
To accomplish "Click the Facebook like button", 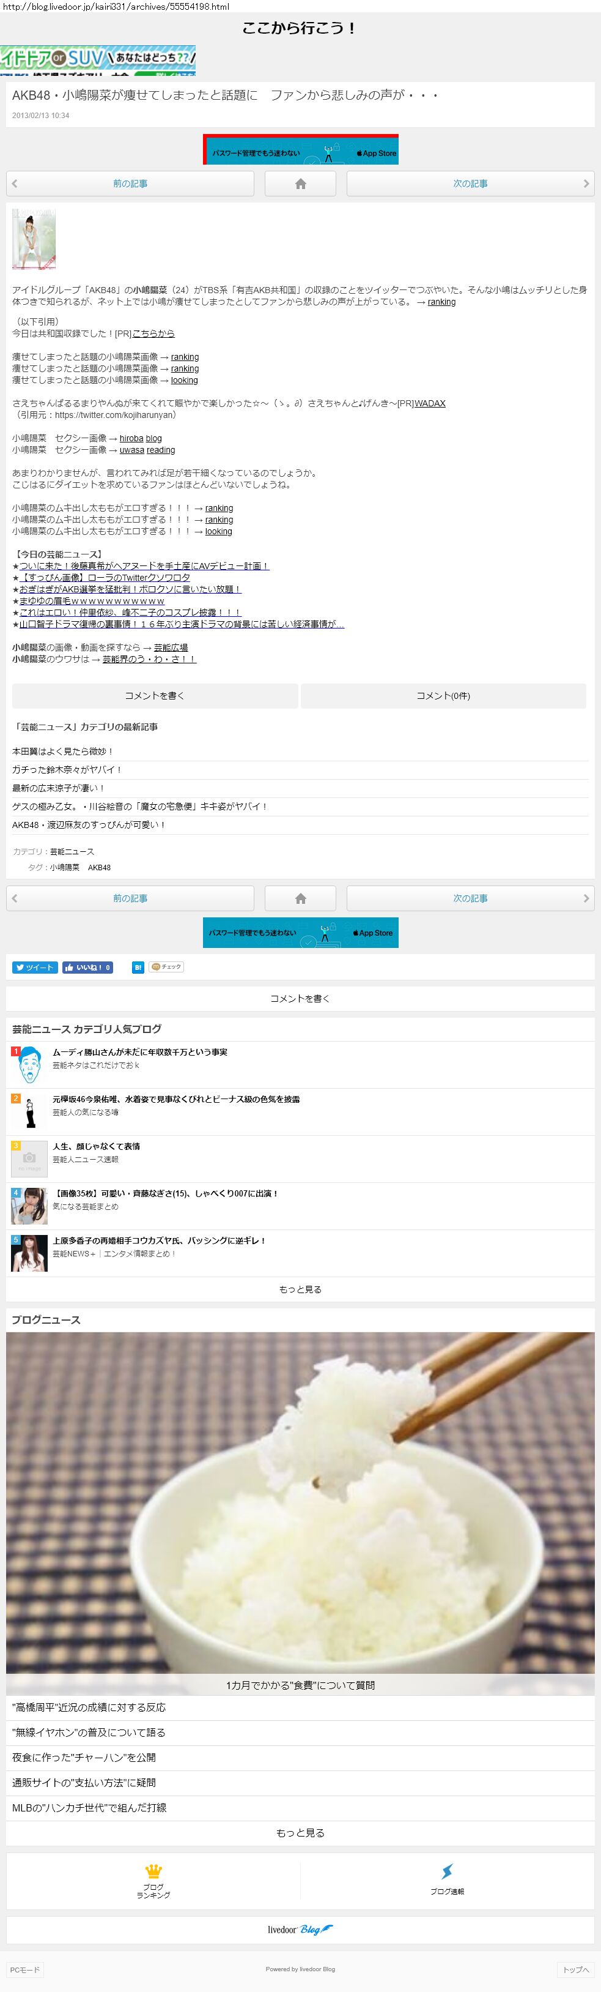I will pos(88,966).
